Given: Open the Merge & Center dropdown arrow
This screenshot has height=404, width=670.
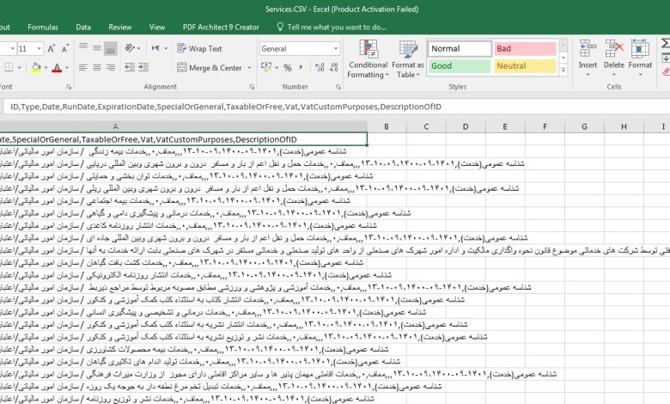Looking at the screenshot, I should [249, 68].
